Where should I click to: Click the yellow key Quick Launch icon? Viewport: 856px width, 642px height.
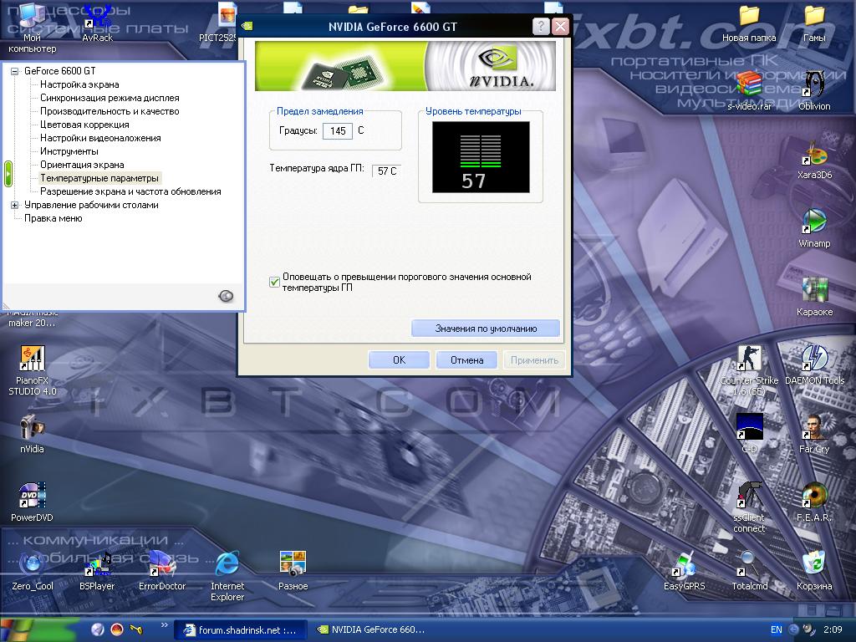[x=136, y=630]
